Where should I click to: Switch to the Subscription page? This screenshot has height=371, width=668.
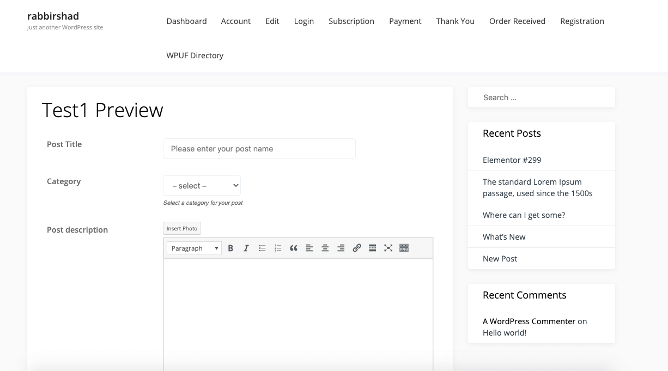351,21
